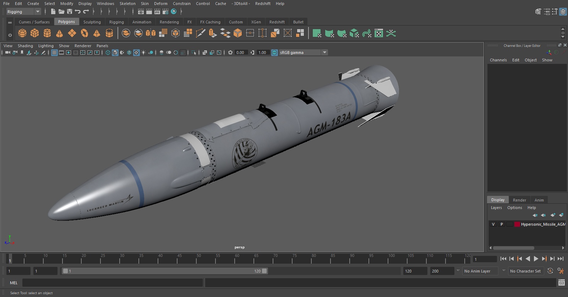This screenshot has height=297, width=568.
Task: Switch to the Anim layer tab
Action: tap(539, 200)
